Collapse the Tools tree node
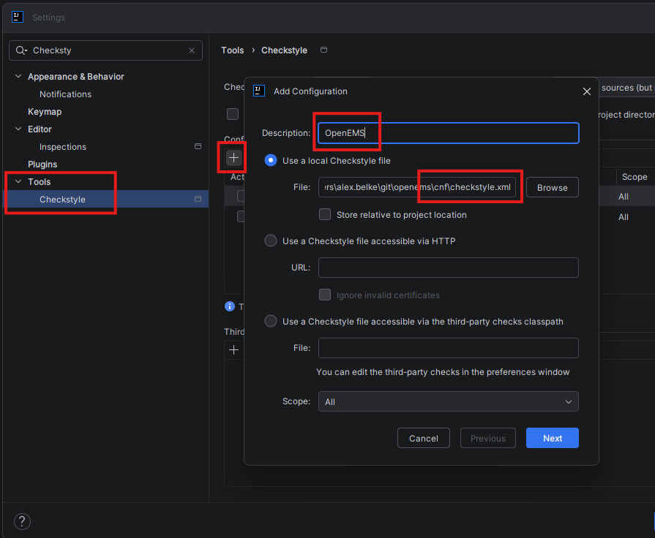Screen dimensions: 655x538 (18, 182)
